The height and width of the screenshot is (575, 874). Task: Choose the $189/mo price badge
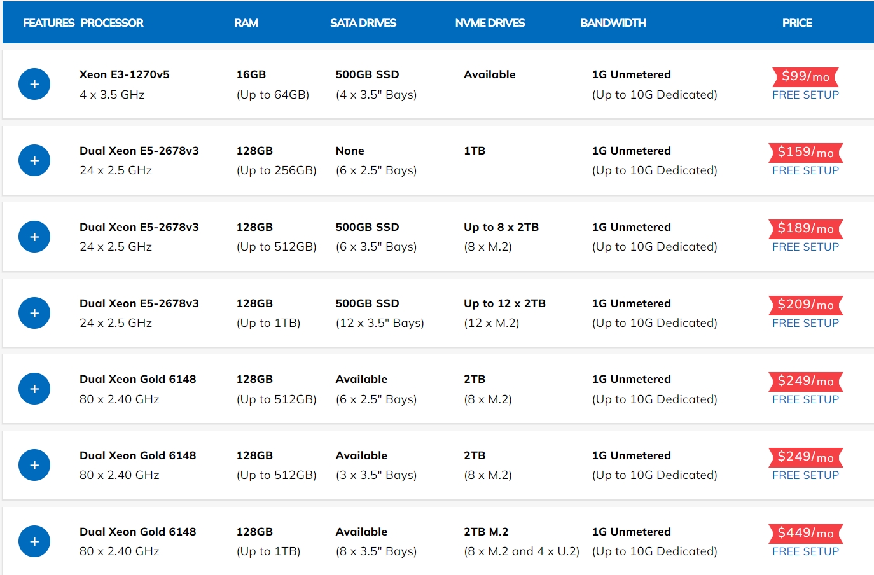805,228
